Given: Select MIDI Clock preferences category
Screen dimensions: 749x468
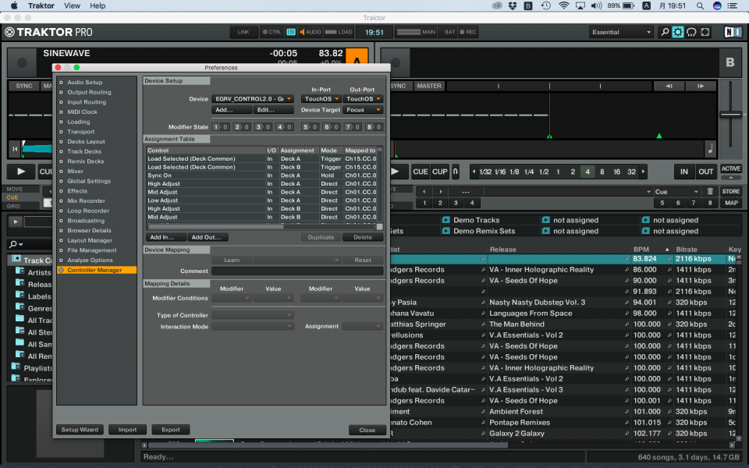Looking at the screenshot, I should tap(82, 112).
